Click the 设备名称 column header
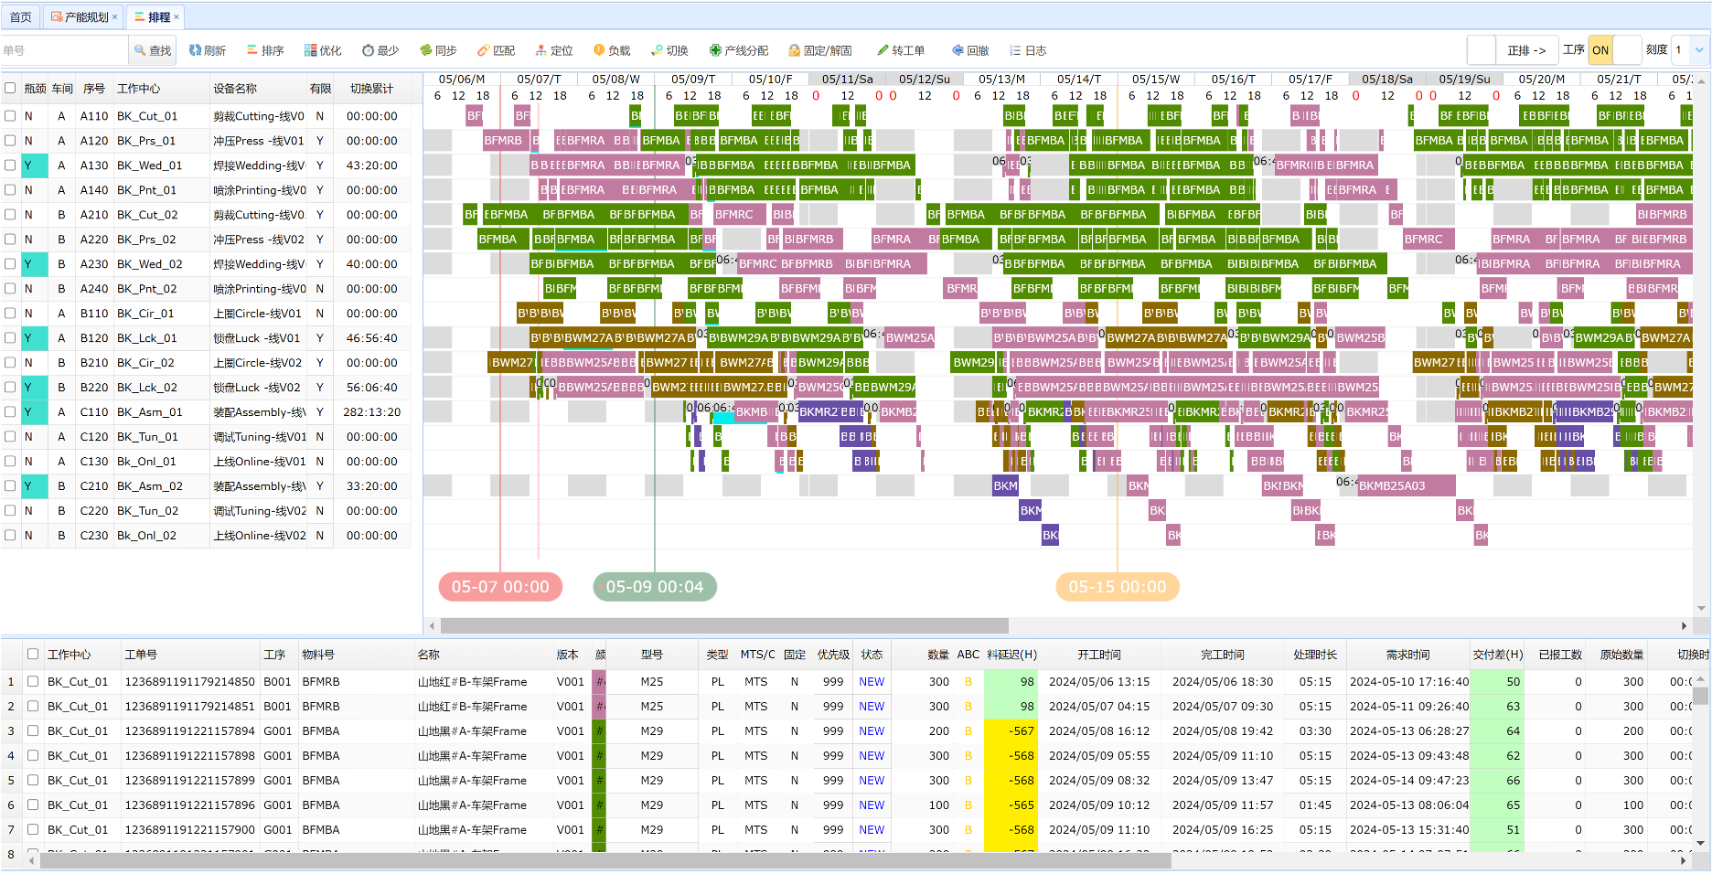The width and height of the screenshot is (1712, 874). [x=235, y=89]
